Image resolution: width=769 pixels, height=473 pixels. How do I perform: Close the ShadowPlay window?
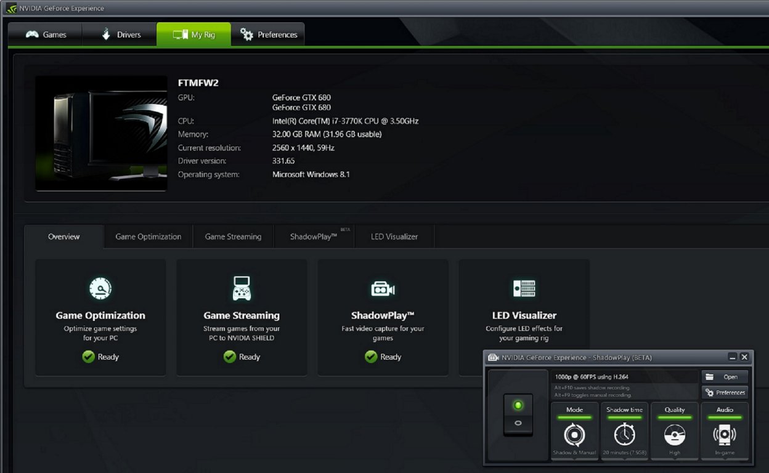(744, 357)
